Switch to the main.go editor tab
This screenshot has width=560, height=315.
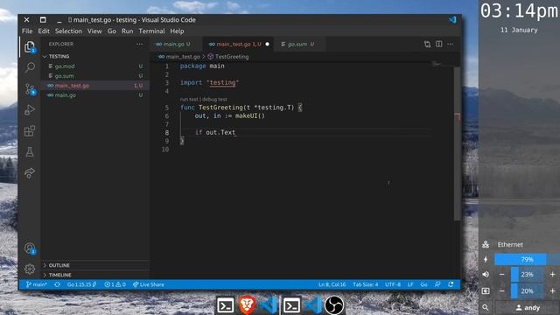point(176,44)
